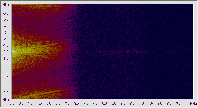Select the 7.0 axis label
Viewport: 198px width, 108px height.
(x=141, y=104)
